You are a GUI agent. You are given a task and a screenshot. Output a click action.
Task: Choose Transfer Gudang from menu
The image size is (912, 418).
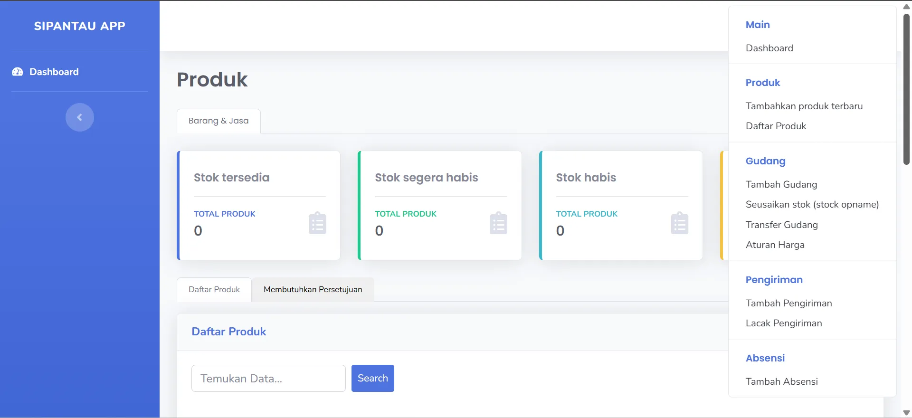[x=781, y=225]
